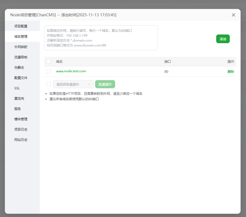The width and height of the screenshot is (246, 217).
Task: Check the aaaa.node.test.com row checkbox
Action: coord(48,71)
